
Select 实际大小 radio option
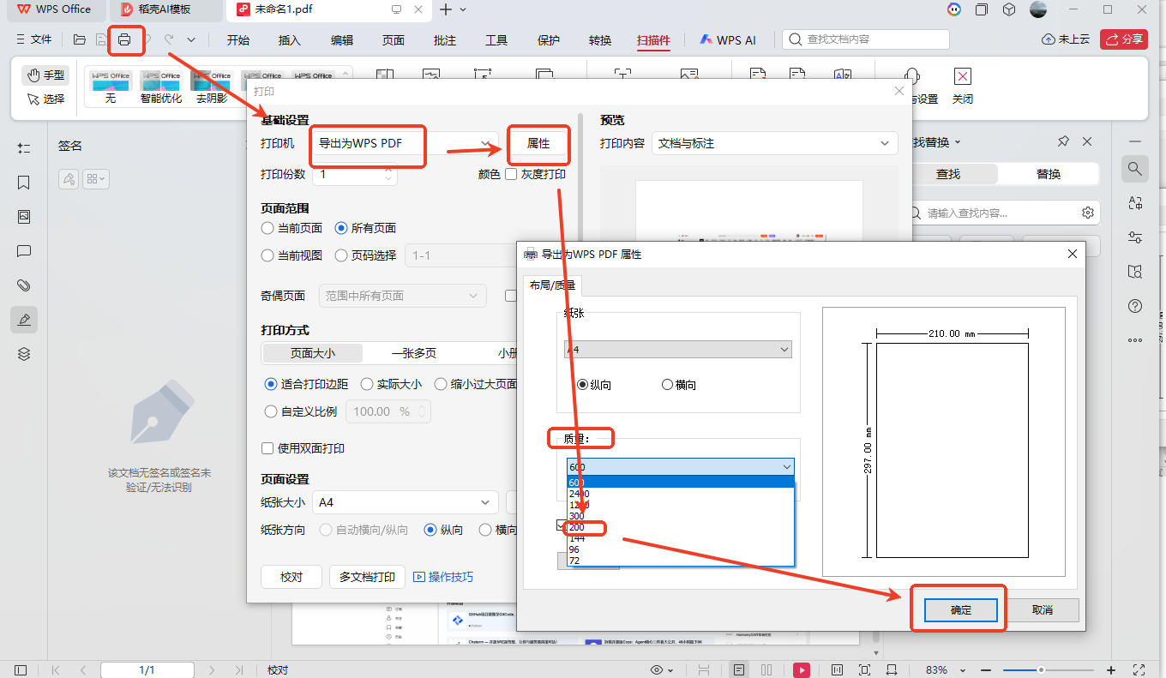pos(367,384)
